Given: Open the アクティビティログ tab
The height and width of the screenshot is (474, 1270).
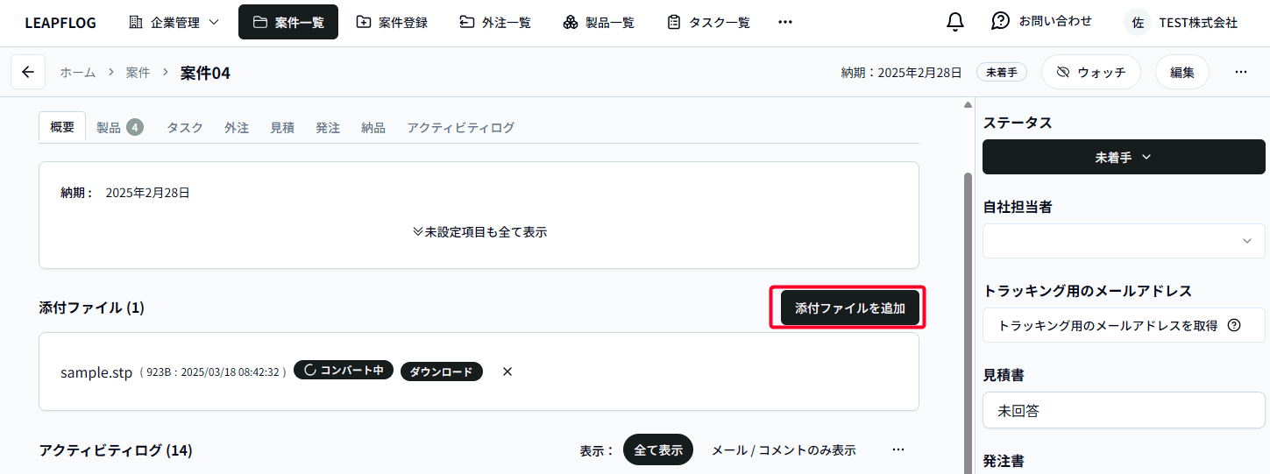Looking at the screenshot, I should (x=460, y=127).
